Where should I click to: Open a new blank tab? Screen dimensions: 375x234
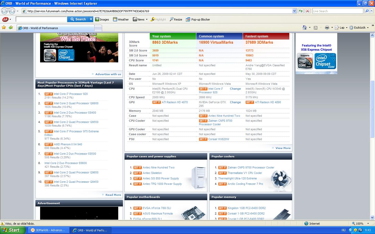tap(98, 28)
